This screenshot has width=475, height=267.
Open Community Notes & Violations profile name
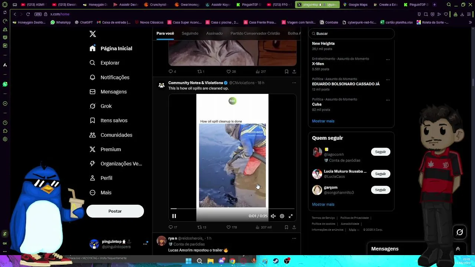196,83
